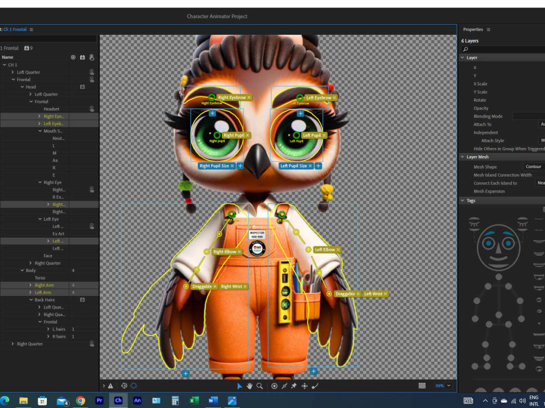Select the Origin pin tool
Viewport: 545px width, 408px height.
pos(274,386)
